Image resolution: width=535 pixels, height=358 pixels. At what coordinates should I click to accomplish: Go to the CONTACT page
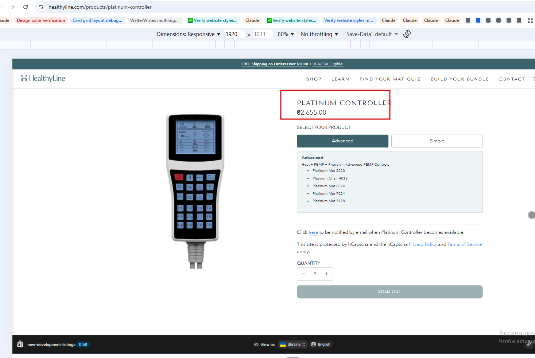pos(512,79)
